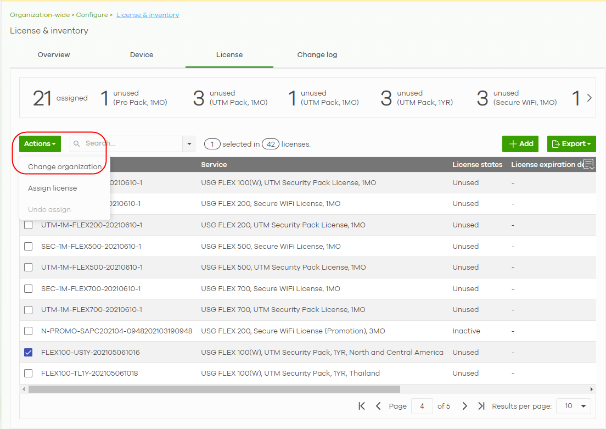Click the Add license button
This screenshot has height=429, width=606.
[x=520, y=144]
